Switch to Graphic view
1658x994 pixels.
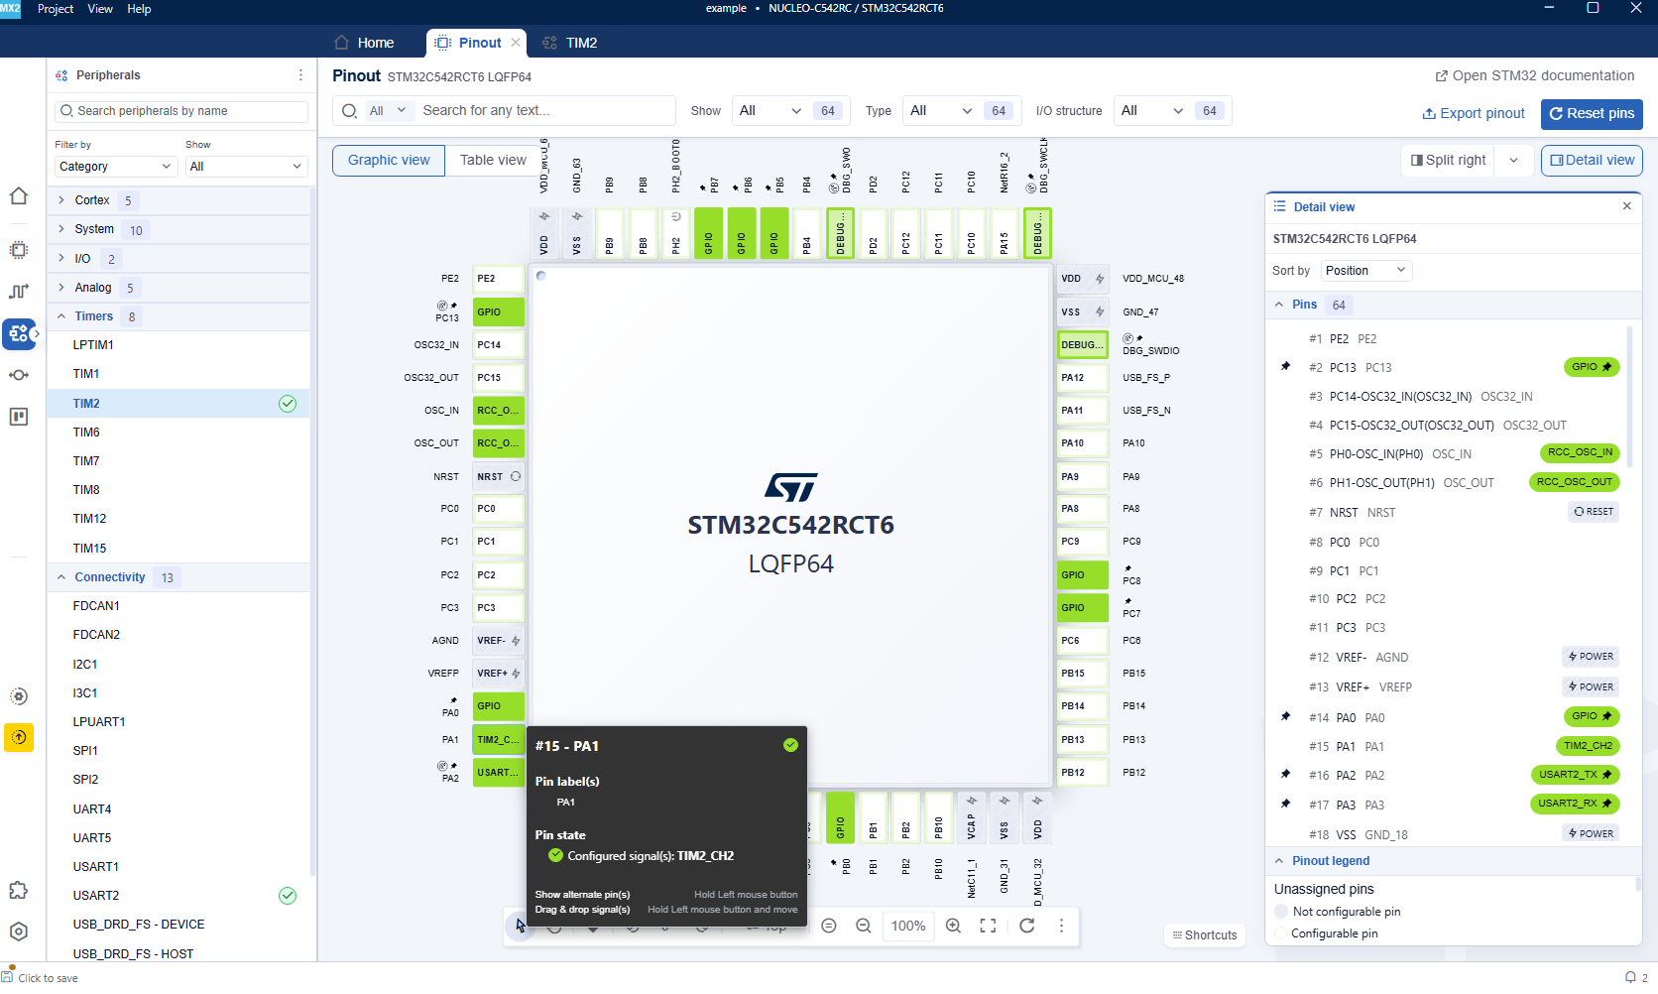[389, 160]
